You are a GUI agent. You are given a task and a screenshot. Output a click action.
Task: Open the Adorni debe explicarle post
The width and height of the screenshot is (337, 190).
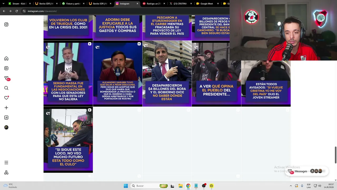tap(118, 27)
